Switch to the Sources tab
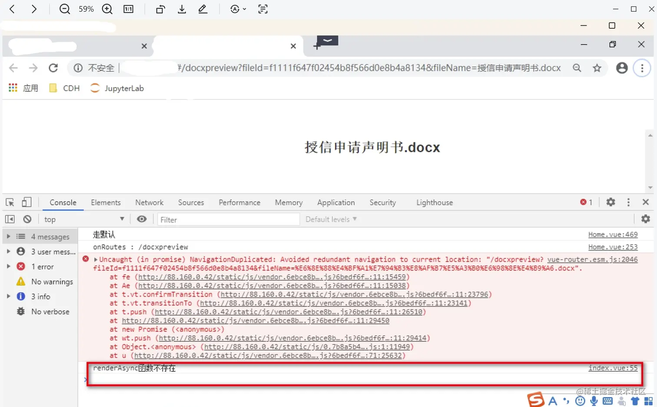Image resolution: width=657 pixels, height=407 pixels. pos(191,202)
